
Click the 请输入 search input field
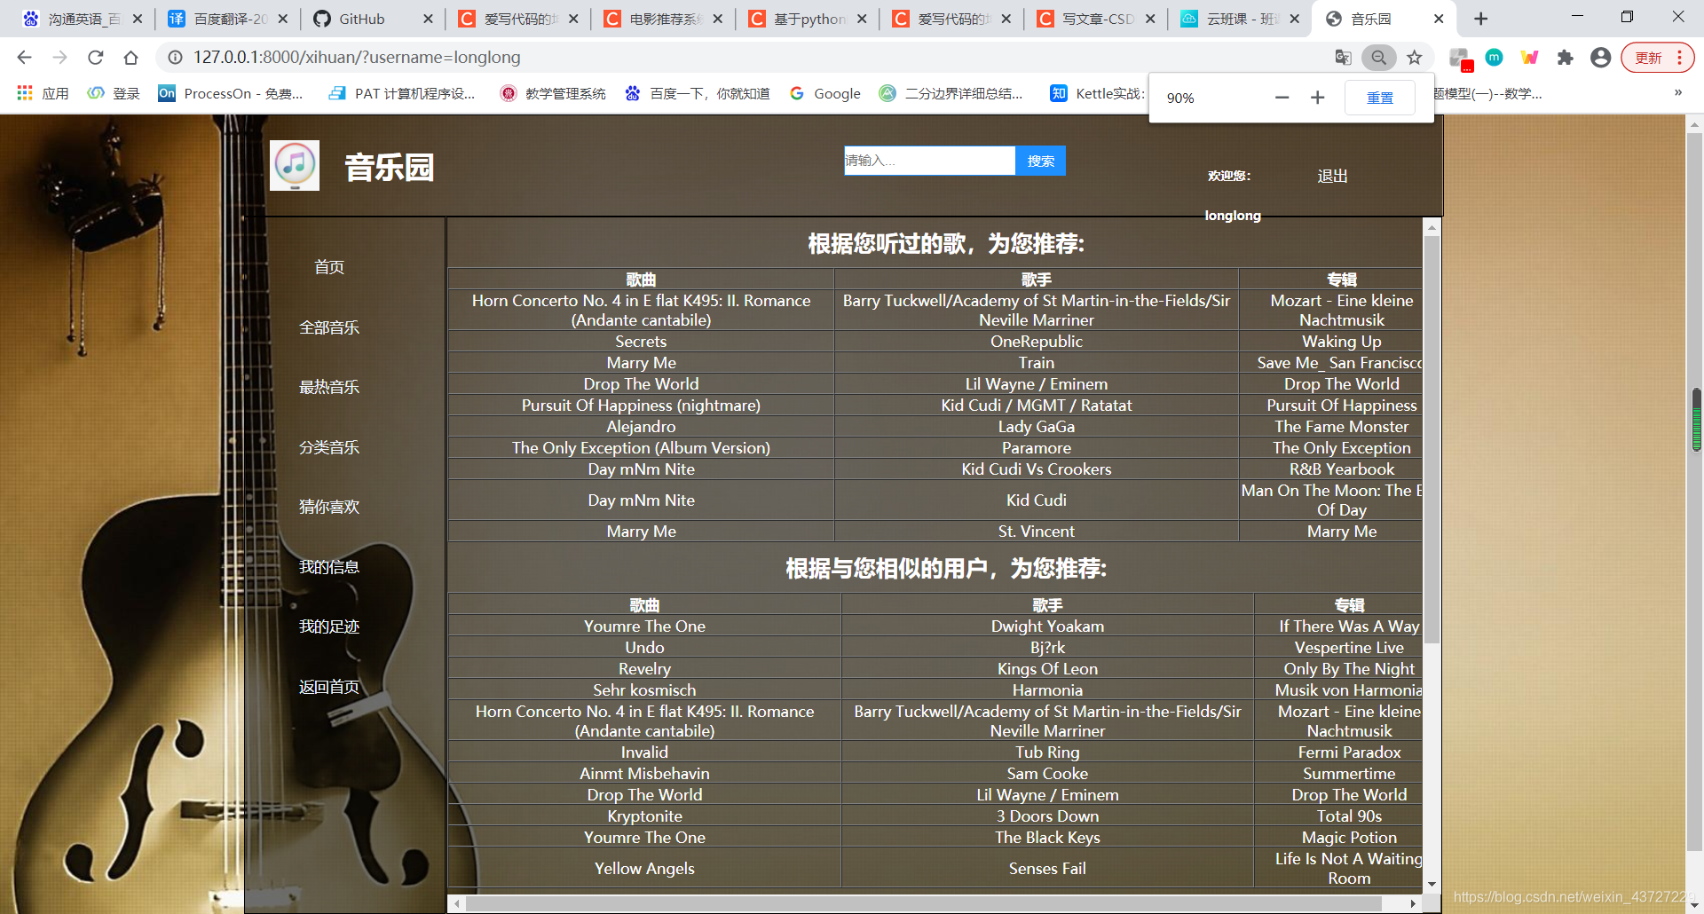pos(929,161)
